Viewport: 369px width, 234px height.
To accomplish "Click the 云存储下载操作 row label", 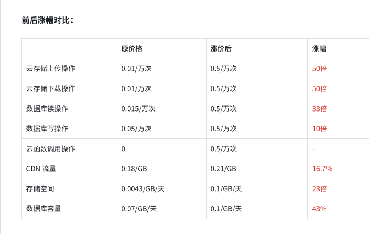I will 51,88.
